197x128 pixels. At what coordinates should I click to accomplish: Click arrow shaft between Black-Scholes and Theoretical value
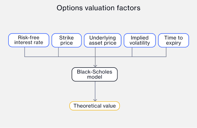tap(95, 90)
